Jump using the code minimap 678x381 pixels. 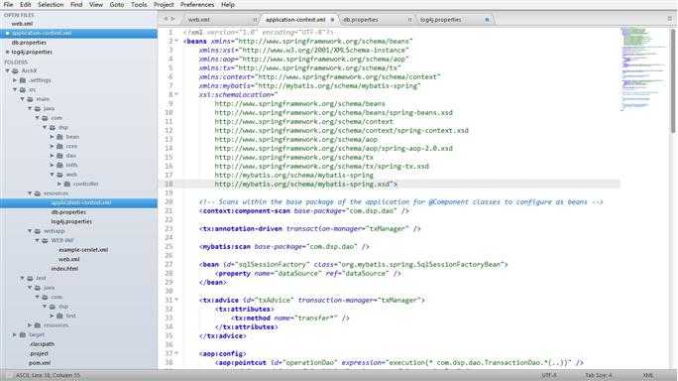pos(644,69)
